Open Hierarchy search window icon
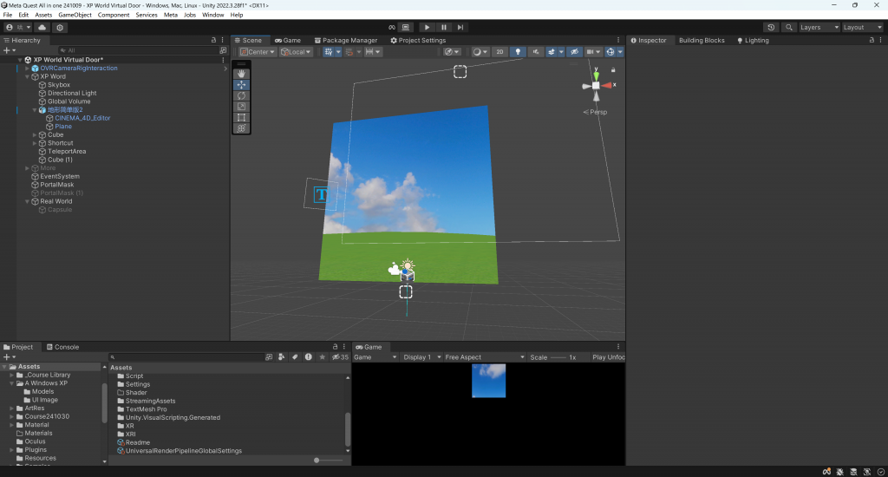Viewport: 888px width, 477px height. [x=223, y=50]
